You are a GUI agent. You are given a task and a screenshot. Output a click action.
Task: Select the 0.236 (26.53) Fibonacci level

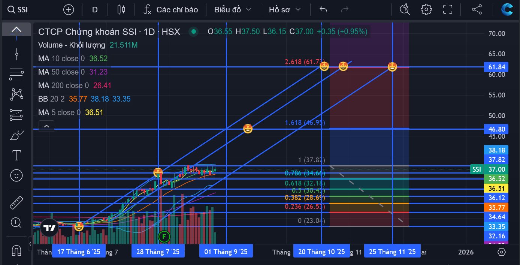[305, 207]
